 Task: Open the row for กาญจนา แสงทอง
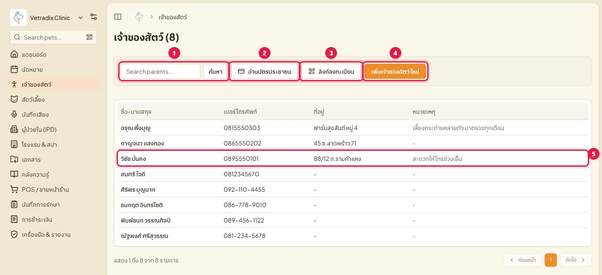(x=353, y=143)
